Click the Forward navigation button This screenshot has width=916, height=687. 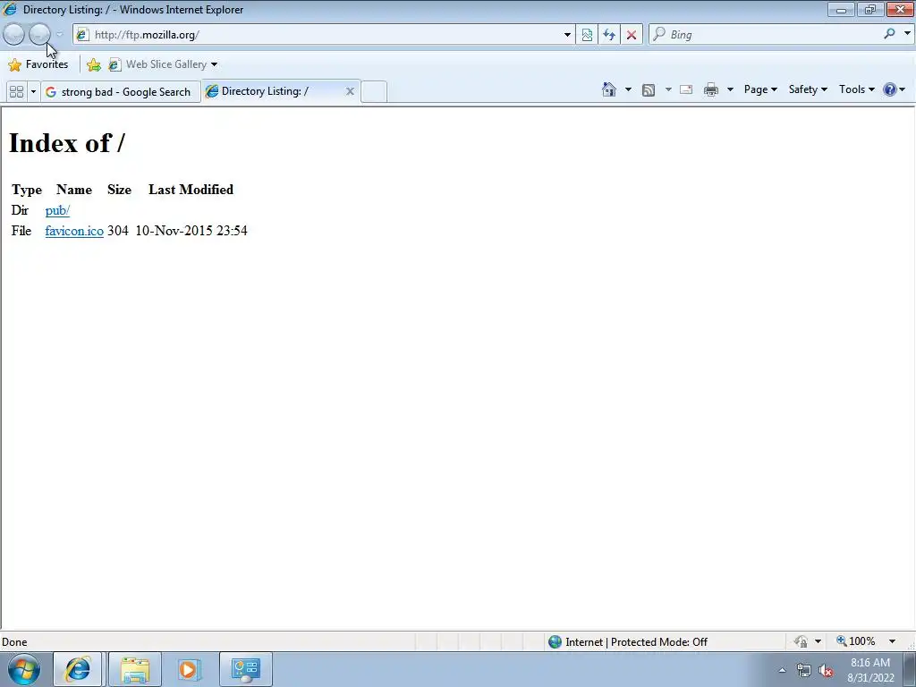tap(39, 35)
